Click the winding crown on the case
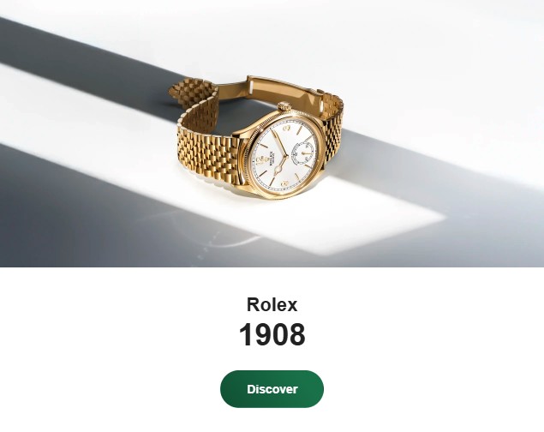544x432 pixels. click(x=284, y=106)
